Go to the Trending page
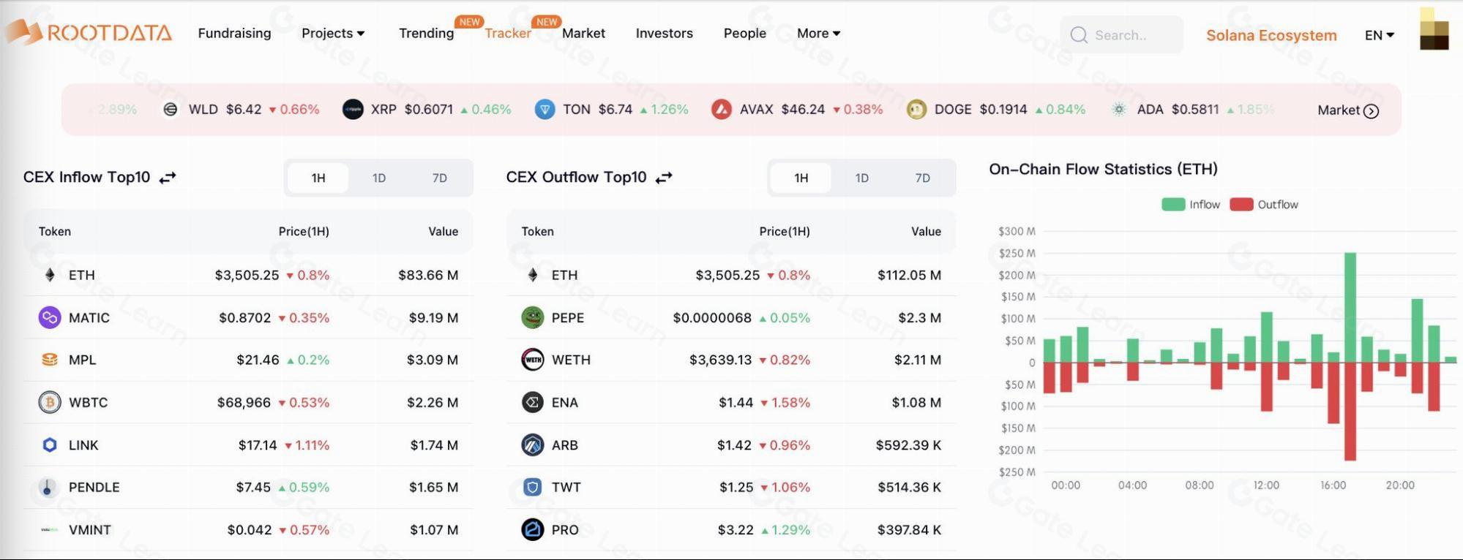Screen dimensions: 1463x560 click(426, 33)
